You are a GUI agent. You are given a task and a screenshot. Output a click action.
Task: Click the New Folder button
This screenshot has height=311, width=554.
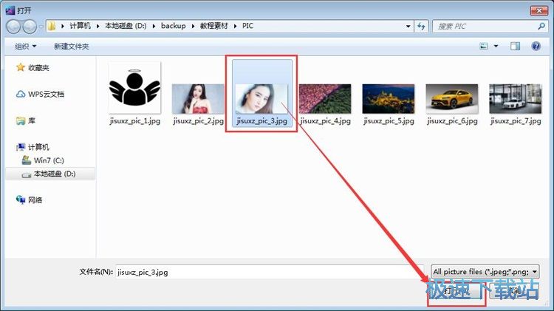(72, 47)
